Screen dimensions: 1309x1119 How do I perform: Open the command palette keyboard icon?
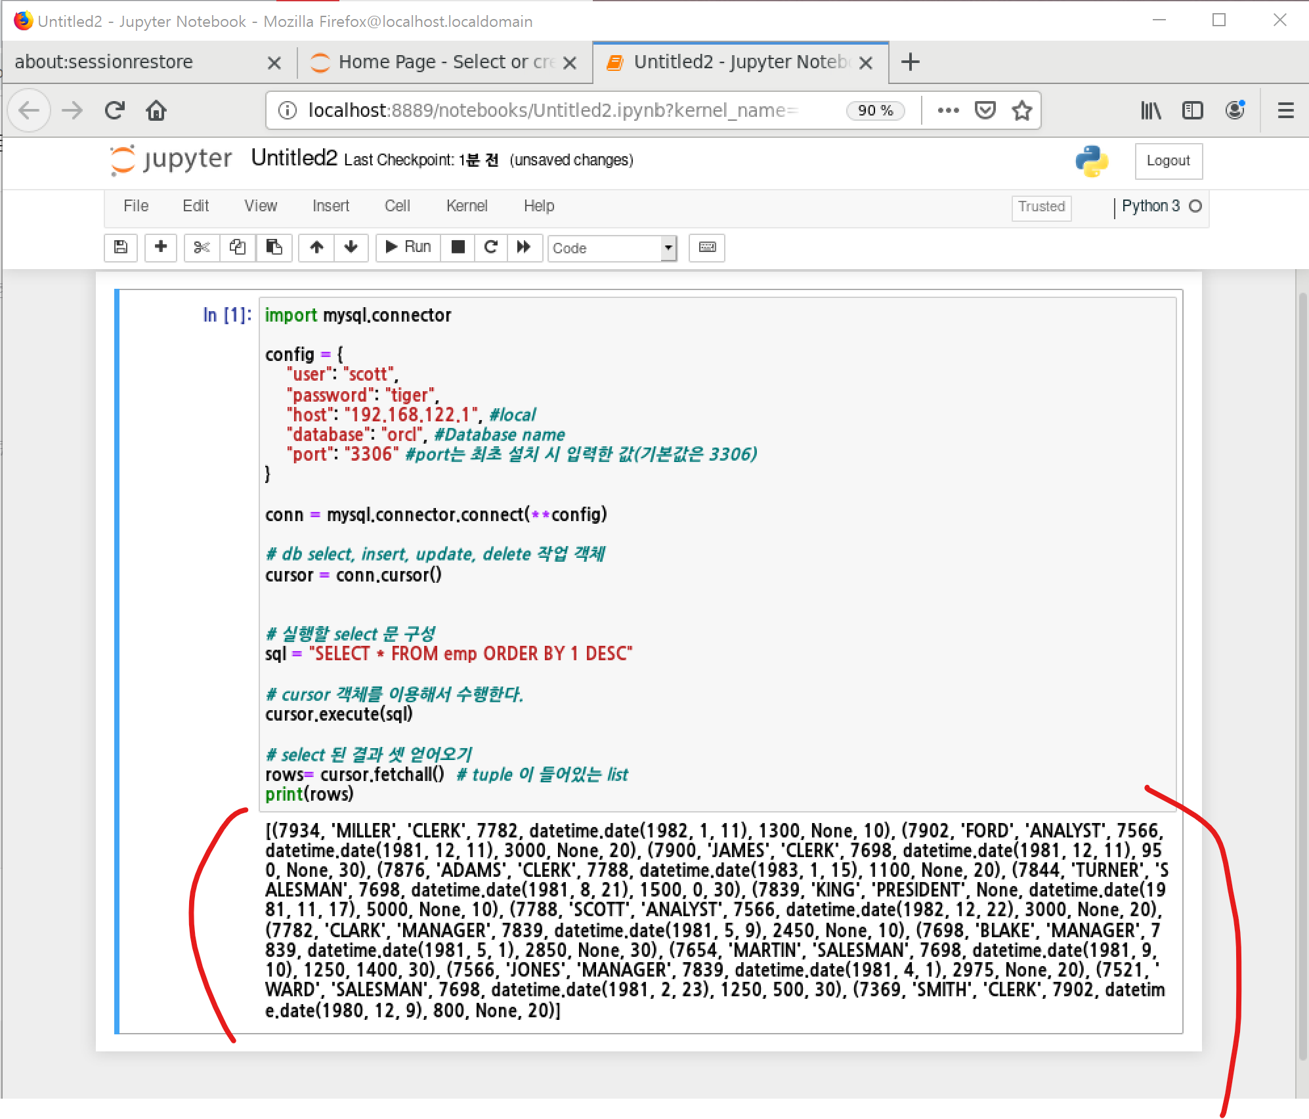tap(707, 247)
